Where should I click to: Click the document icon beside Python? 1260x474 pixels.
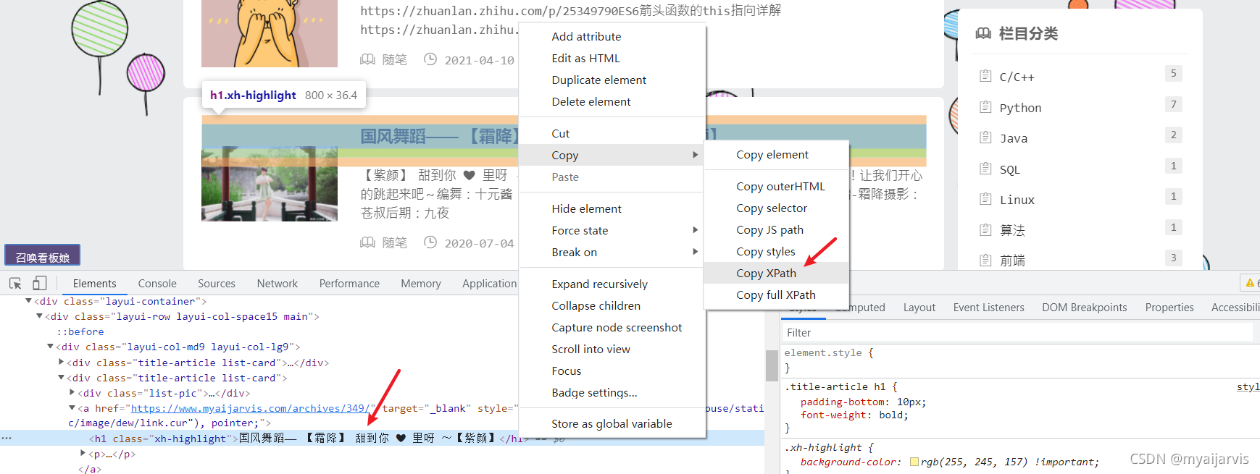pos(985,107)
